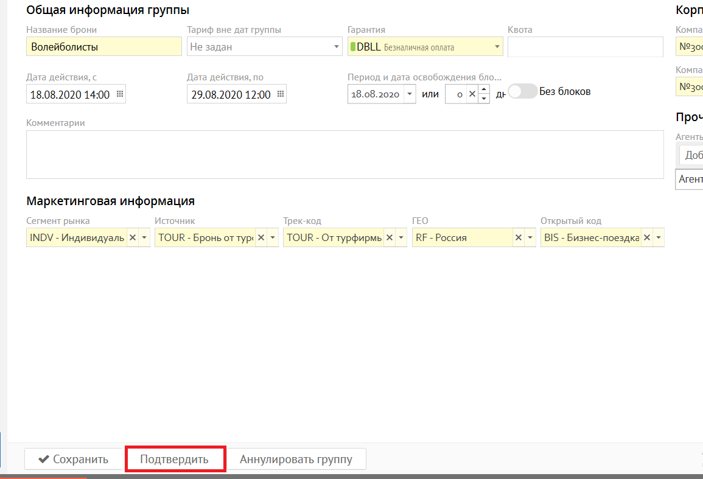
Task: Open the Гарантия DBLL dropdown
Action: (x=497, y=47)
